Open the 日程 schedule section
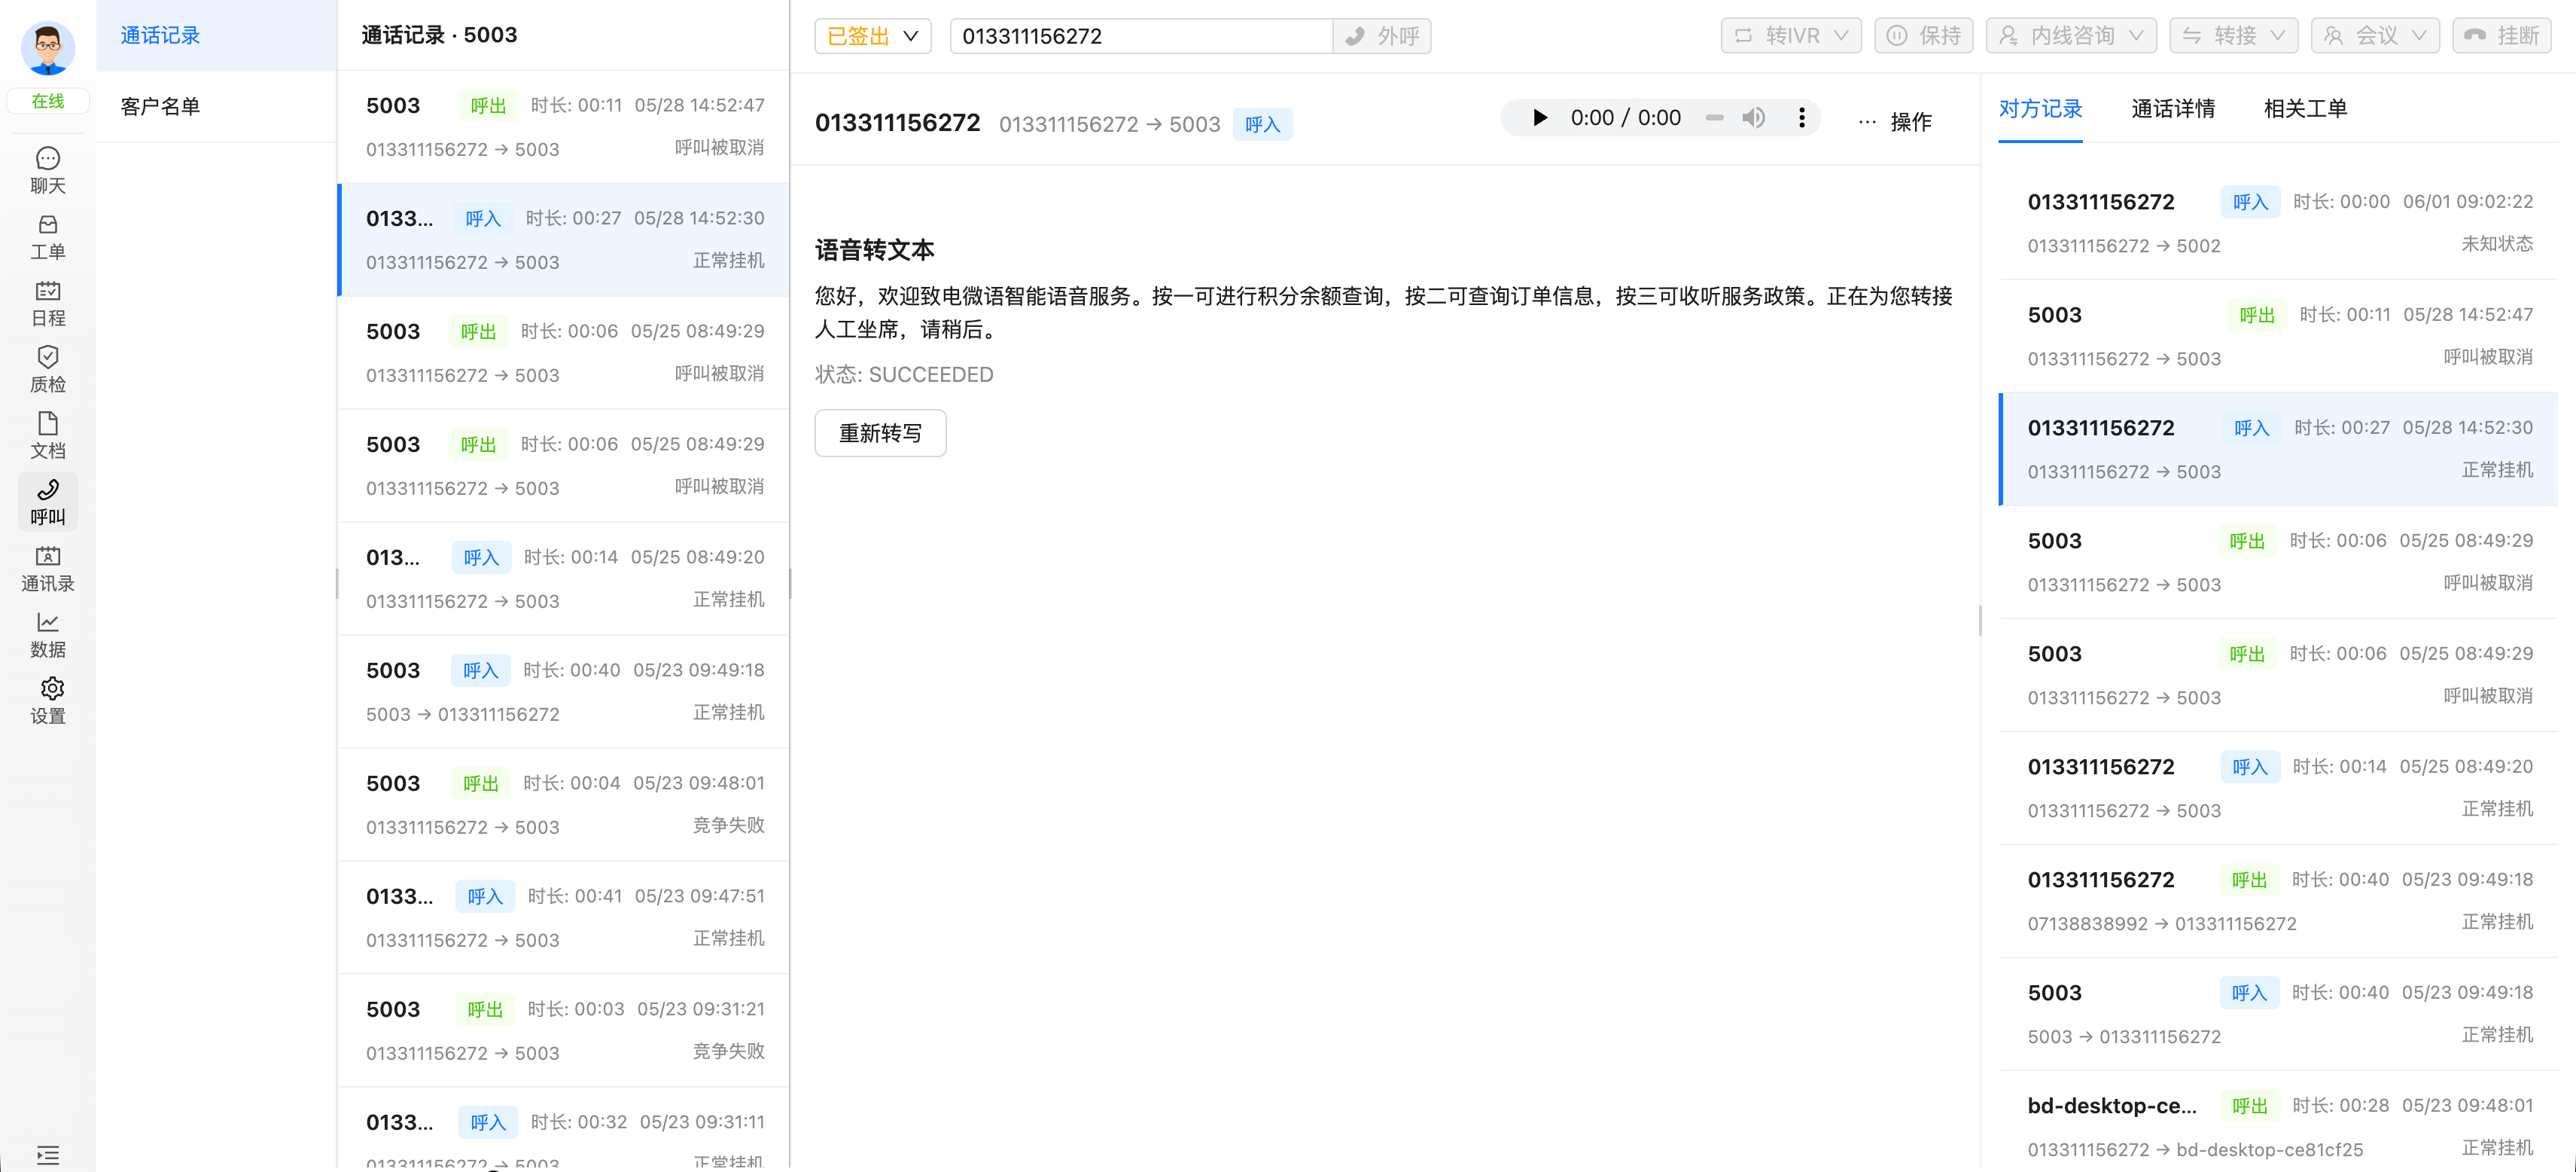The image size is (2576, 1172). click(x=48, y=304)
